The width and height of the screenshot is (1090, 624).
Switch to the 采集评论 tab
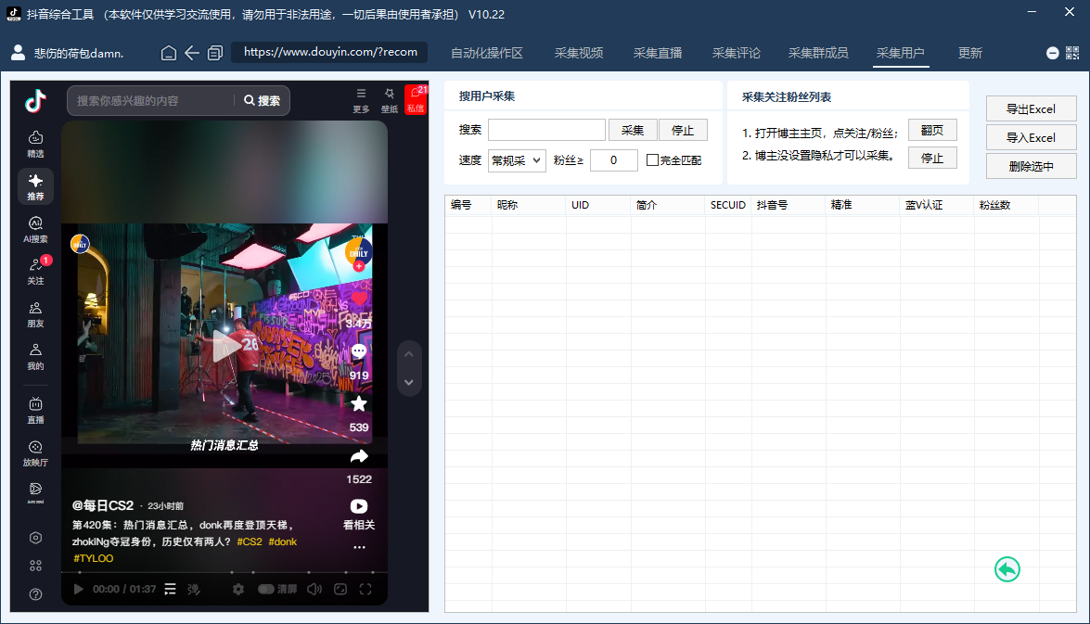736,53
